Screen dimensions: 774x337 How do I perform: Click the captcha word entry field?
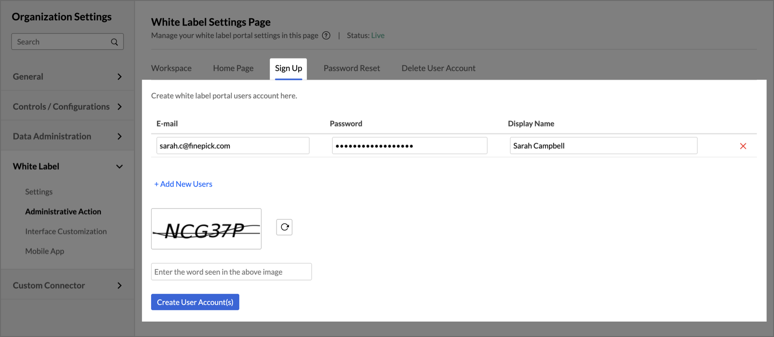(231, 272)
